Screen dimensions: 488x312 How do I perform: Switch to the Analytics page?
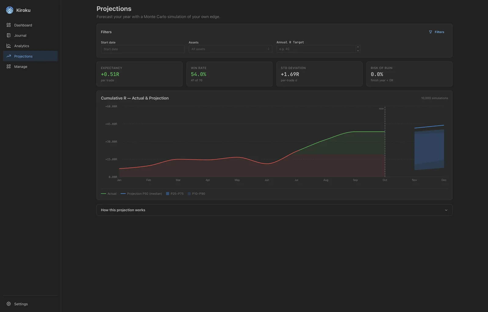click(x=30, y=46)
